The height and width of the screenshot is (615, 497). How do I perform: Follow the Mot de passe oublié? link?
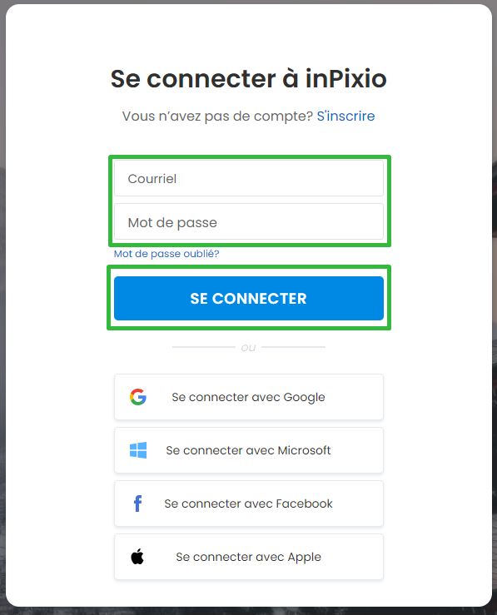click(166, 254)
